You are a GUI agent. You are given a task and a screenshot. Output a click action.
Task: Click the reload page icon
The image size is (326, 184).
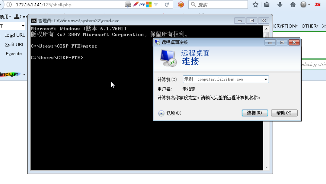tap(167, 5)
